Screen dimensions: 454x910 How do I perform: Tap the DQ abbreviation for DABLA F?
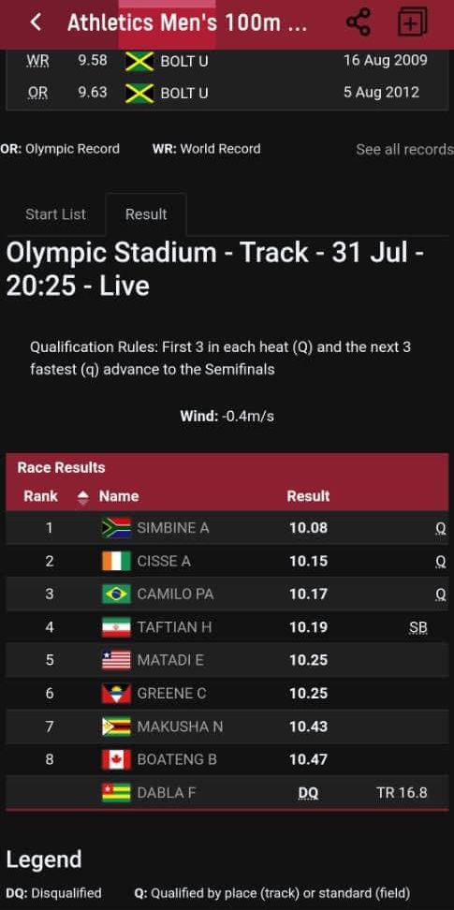click(308, 793)
